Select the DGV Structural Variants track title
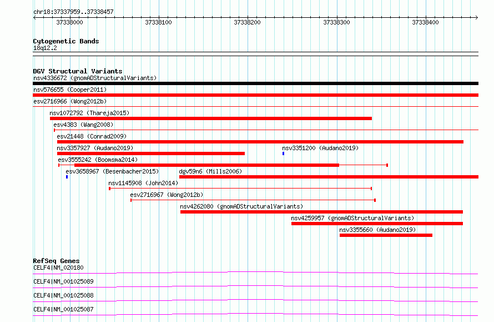The width and height of the screenshot is (494, 322). pyautogui.click(x=78, y=71)
